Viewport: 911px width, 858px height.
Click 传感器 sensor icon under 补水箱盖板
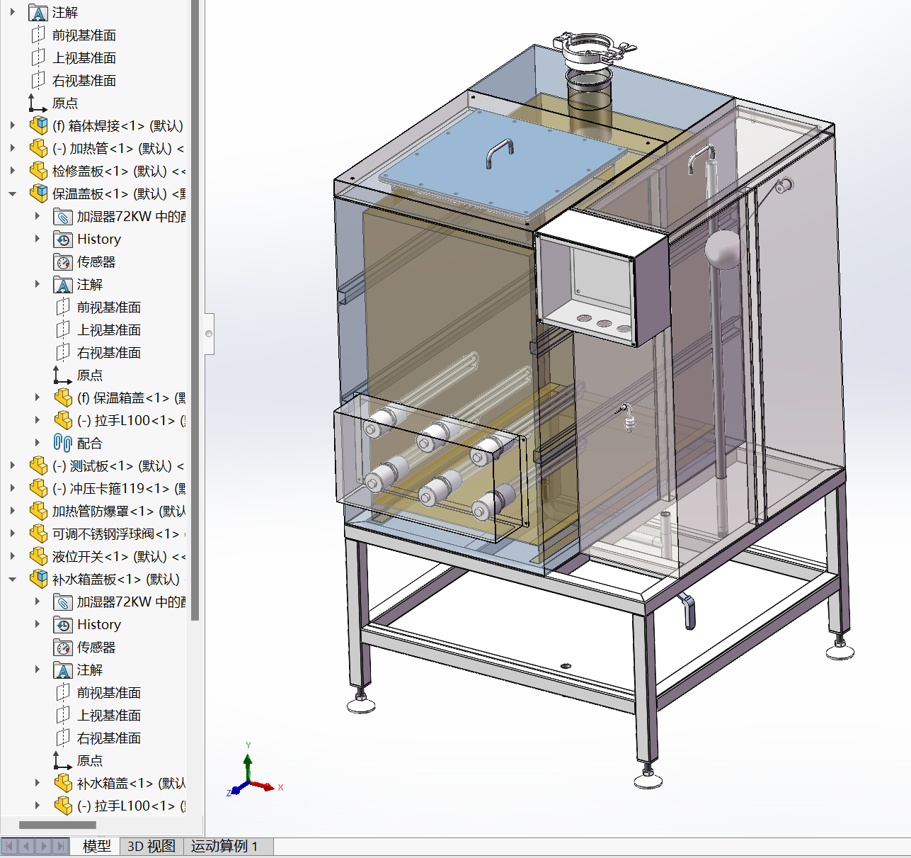(63, 648)
